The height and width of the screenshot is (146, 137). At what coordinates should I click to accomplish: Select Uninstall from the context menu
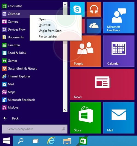[45, 25]
